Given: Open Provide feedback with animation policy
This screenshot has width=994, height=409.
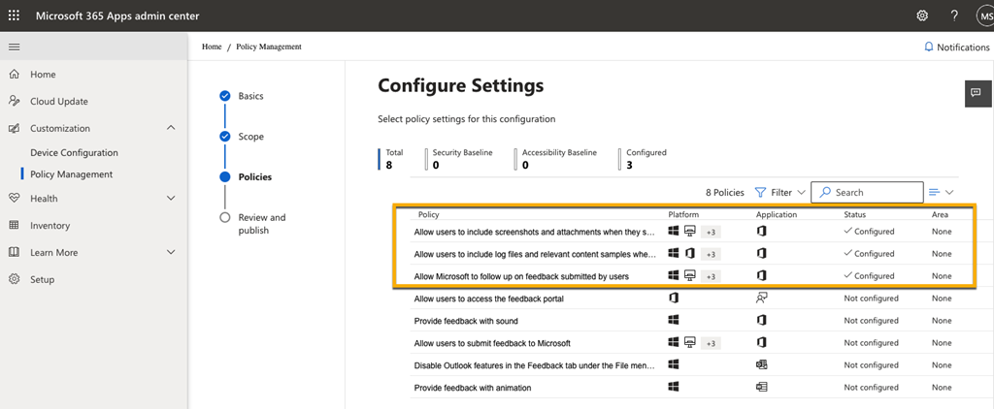Looking at the screenshot, I should [473, 388].
